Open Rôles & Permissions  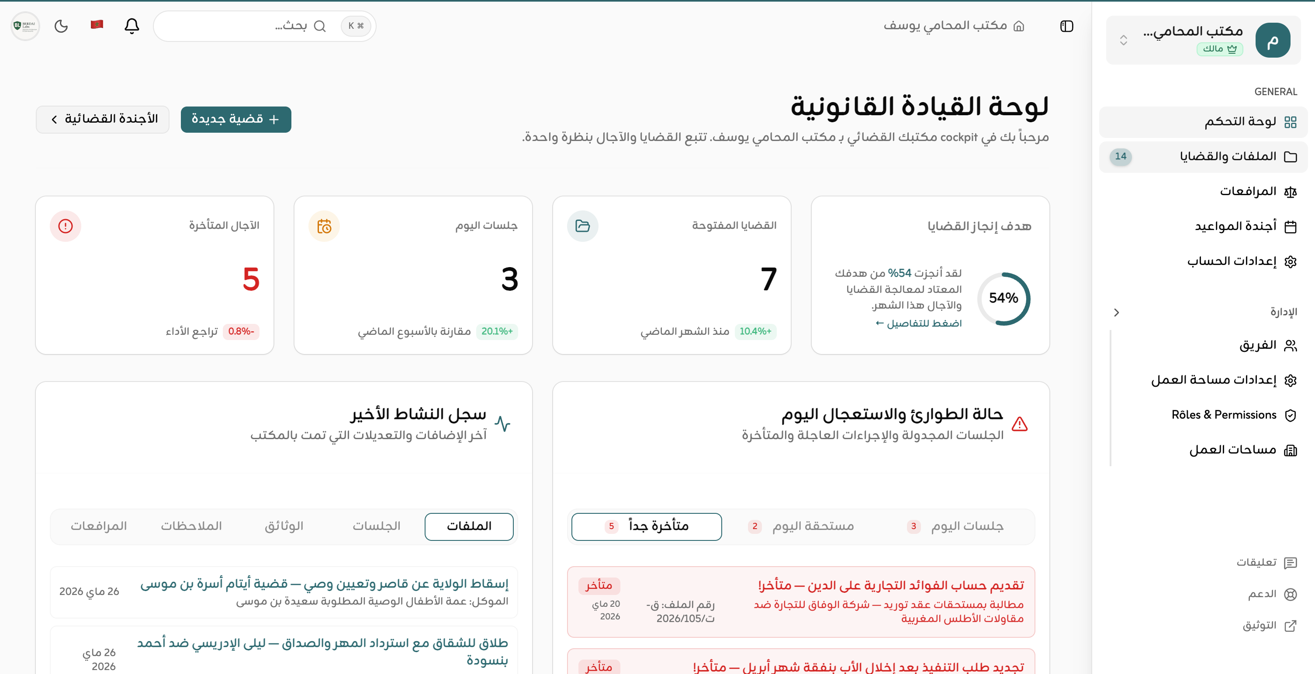pos(1210,415)
